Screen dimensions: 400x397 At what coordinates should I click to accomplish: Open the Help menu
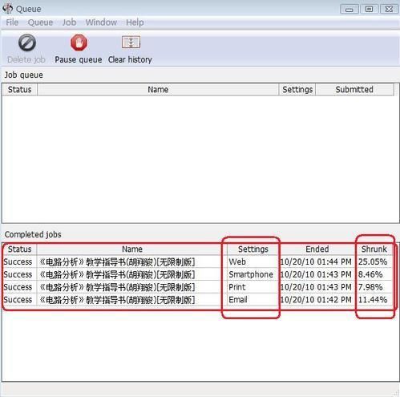click(135, 22)
